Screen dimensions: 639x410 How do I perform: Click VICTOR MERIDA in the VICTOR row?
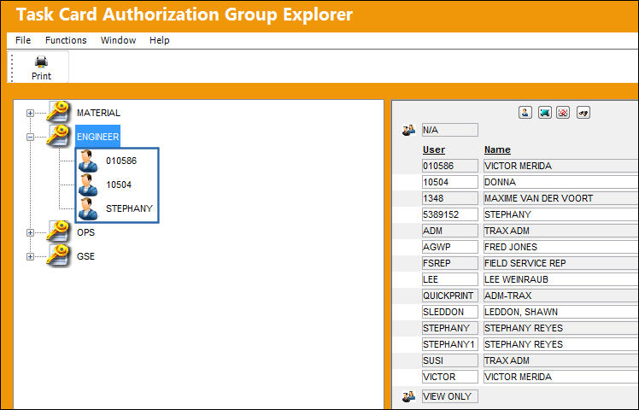click(518, 377)
